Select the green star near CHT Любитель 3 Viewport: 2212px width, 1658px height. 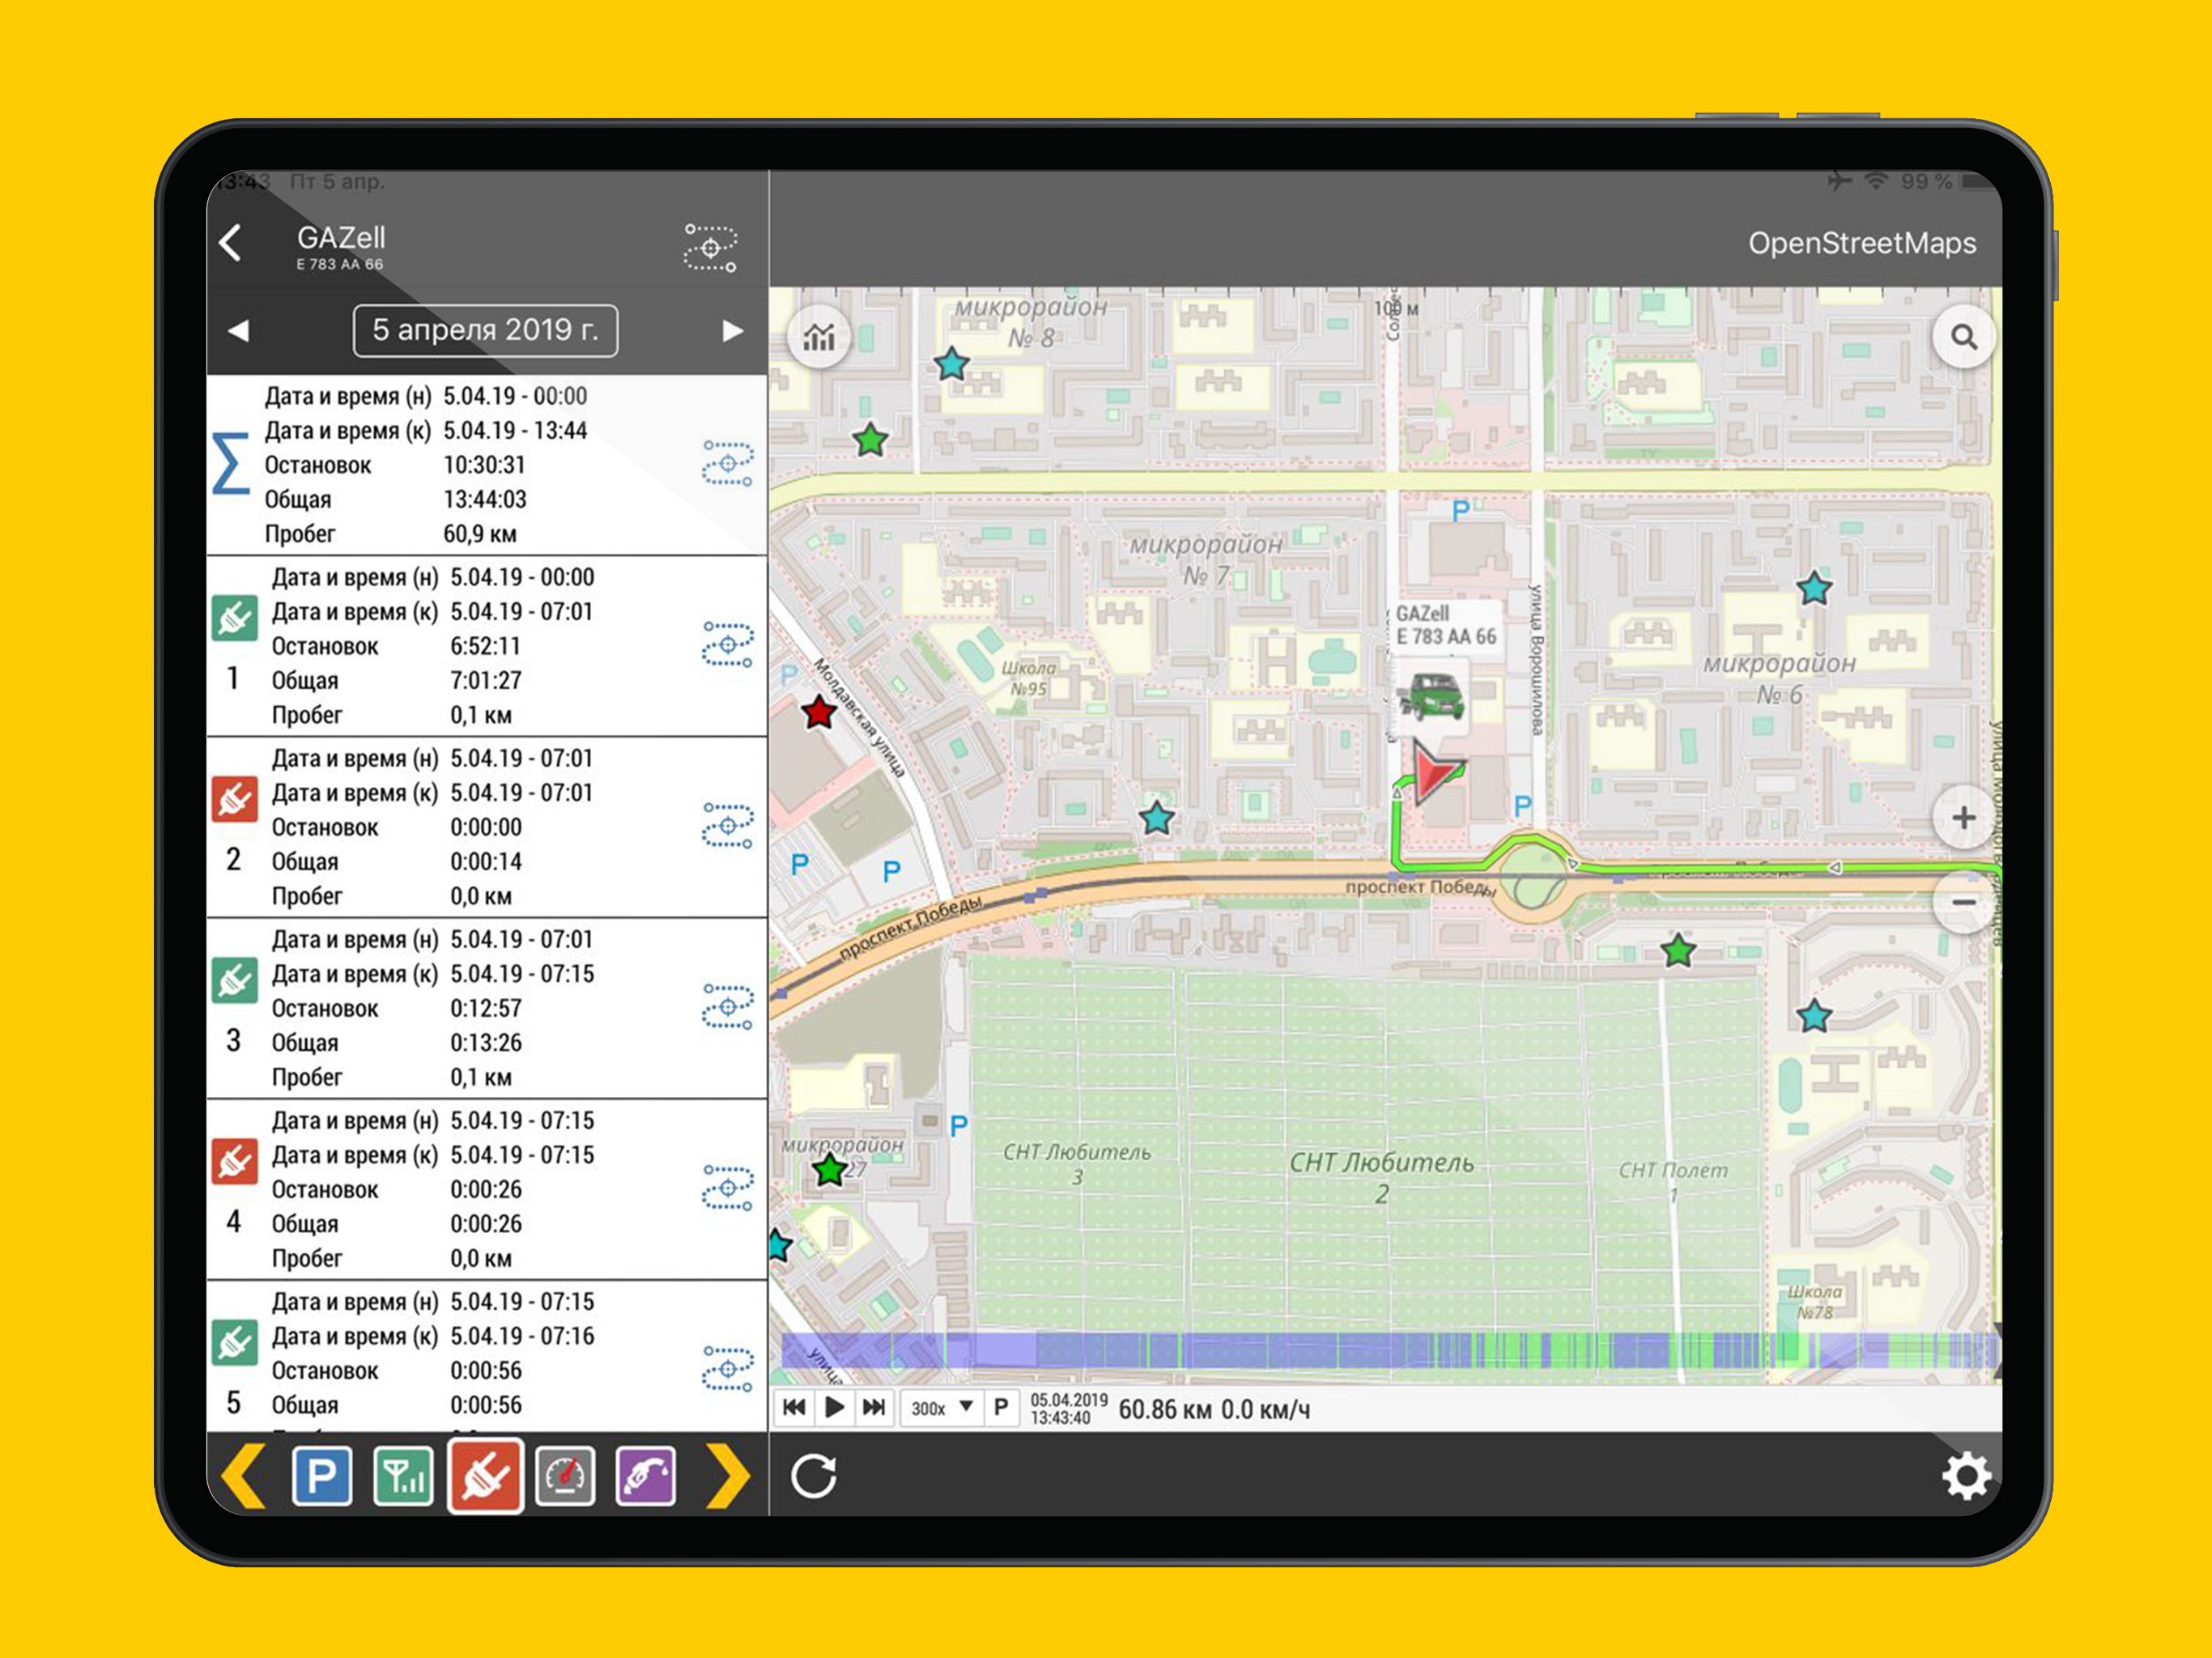pos(829,1168)
